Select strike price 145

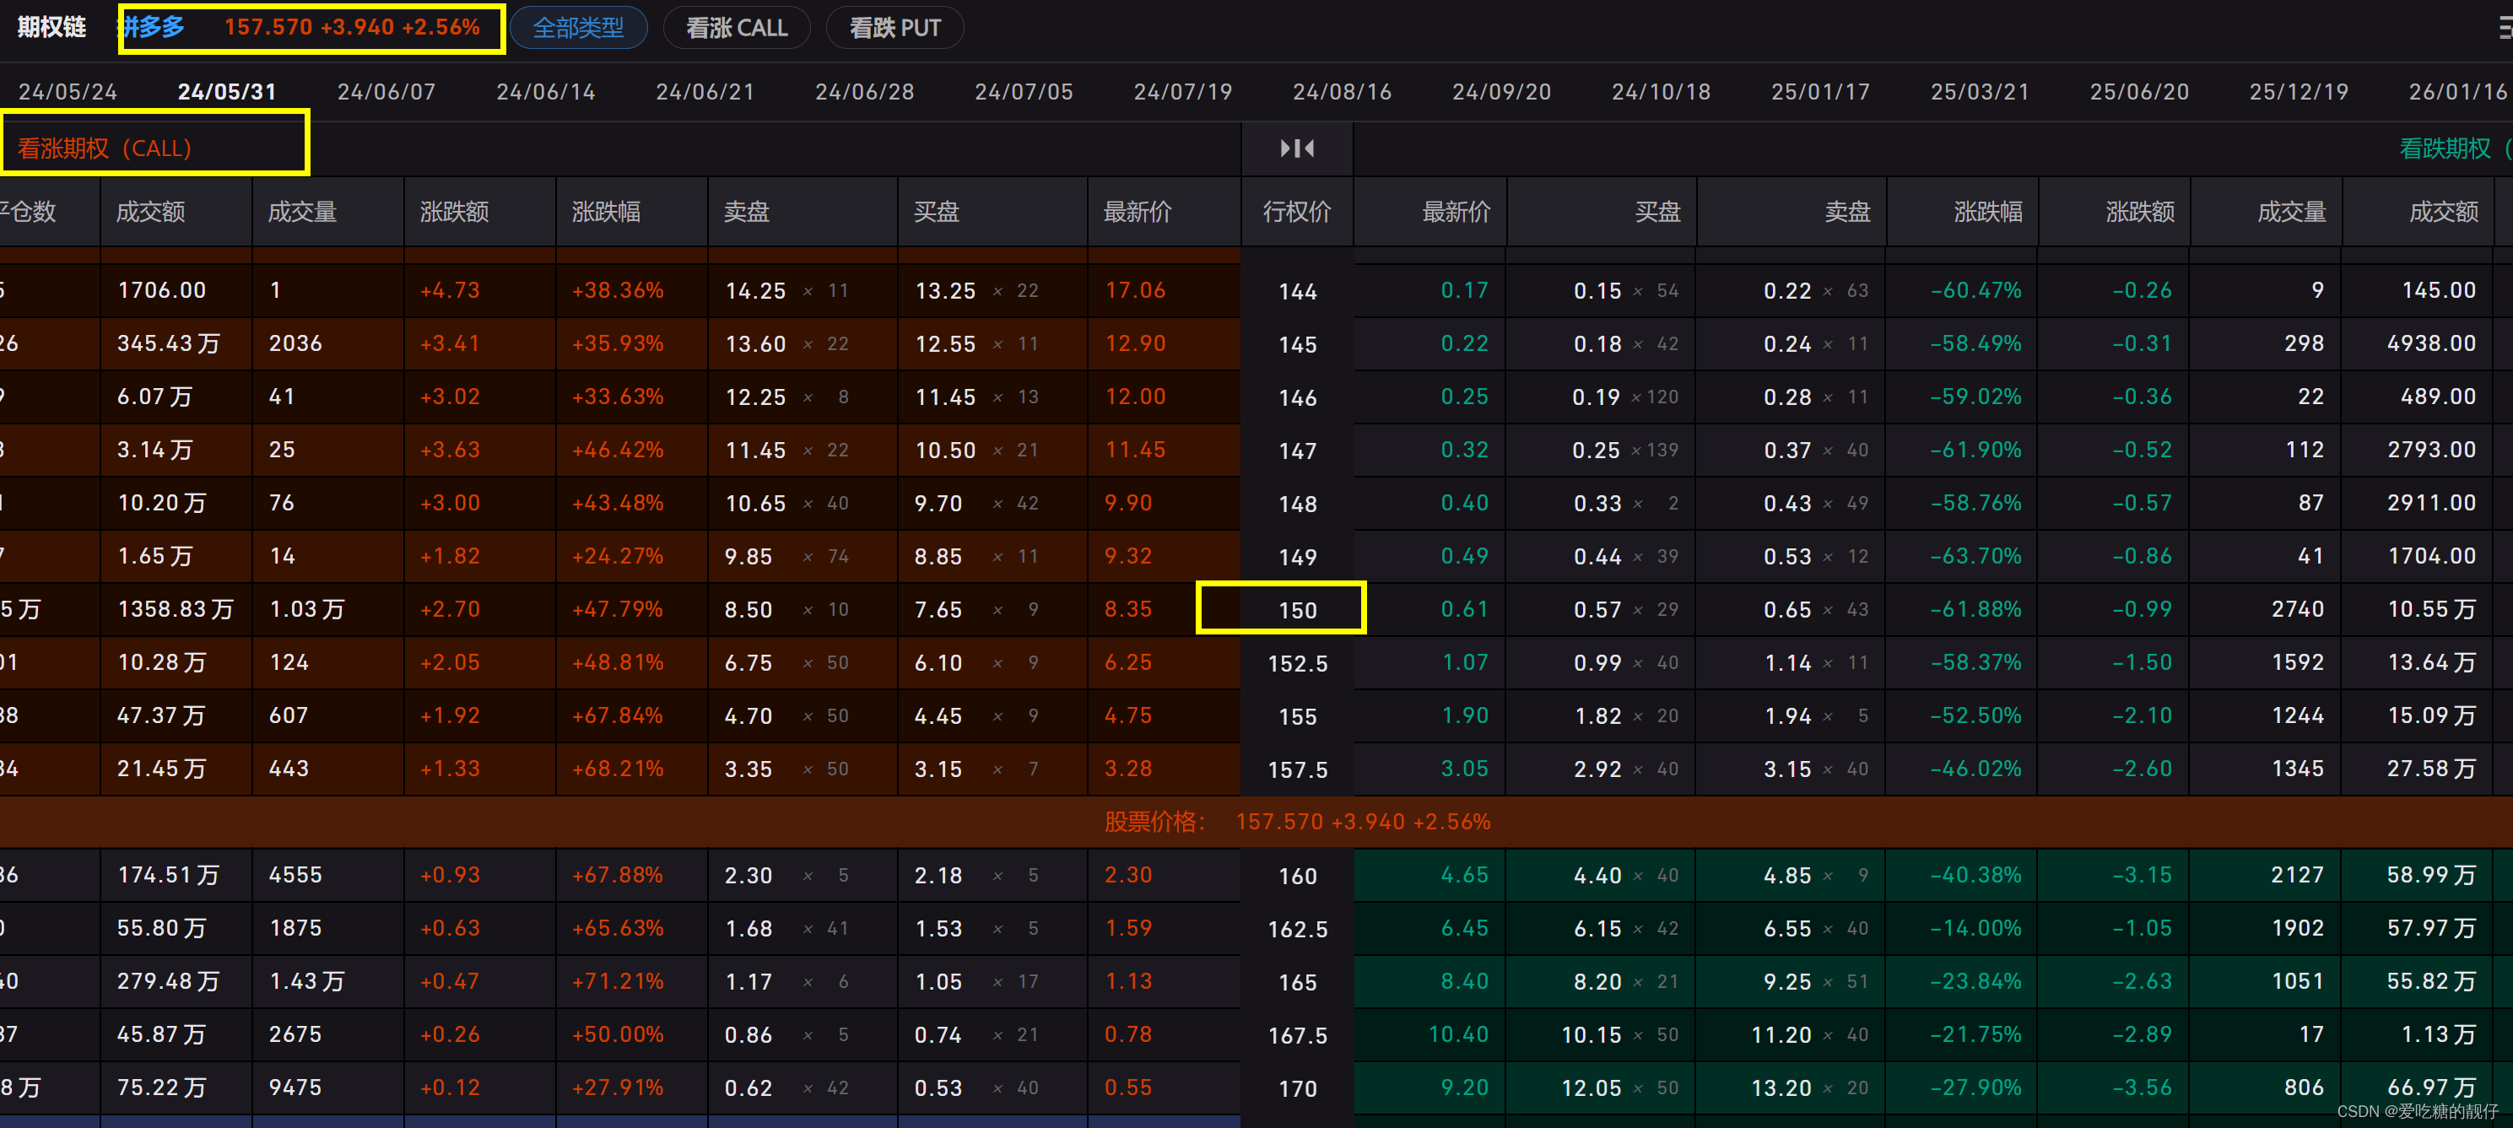pyautogui.click(x=1298, y=344)
